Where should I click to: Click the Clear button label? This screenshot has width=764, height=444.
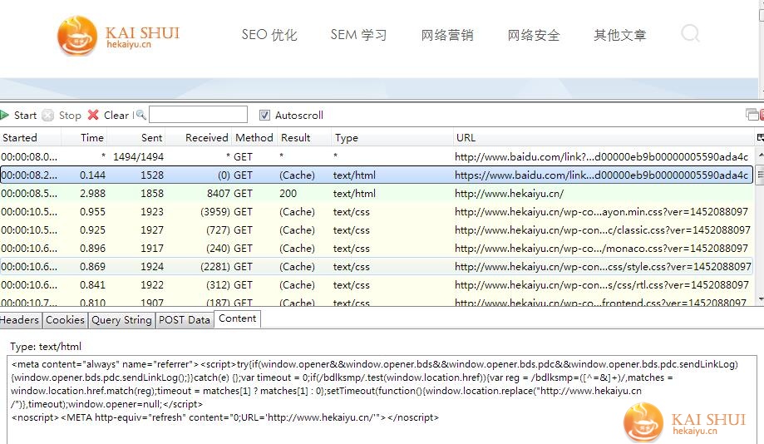coord(116,116)
